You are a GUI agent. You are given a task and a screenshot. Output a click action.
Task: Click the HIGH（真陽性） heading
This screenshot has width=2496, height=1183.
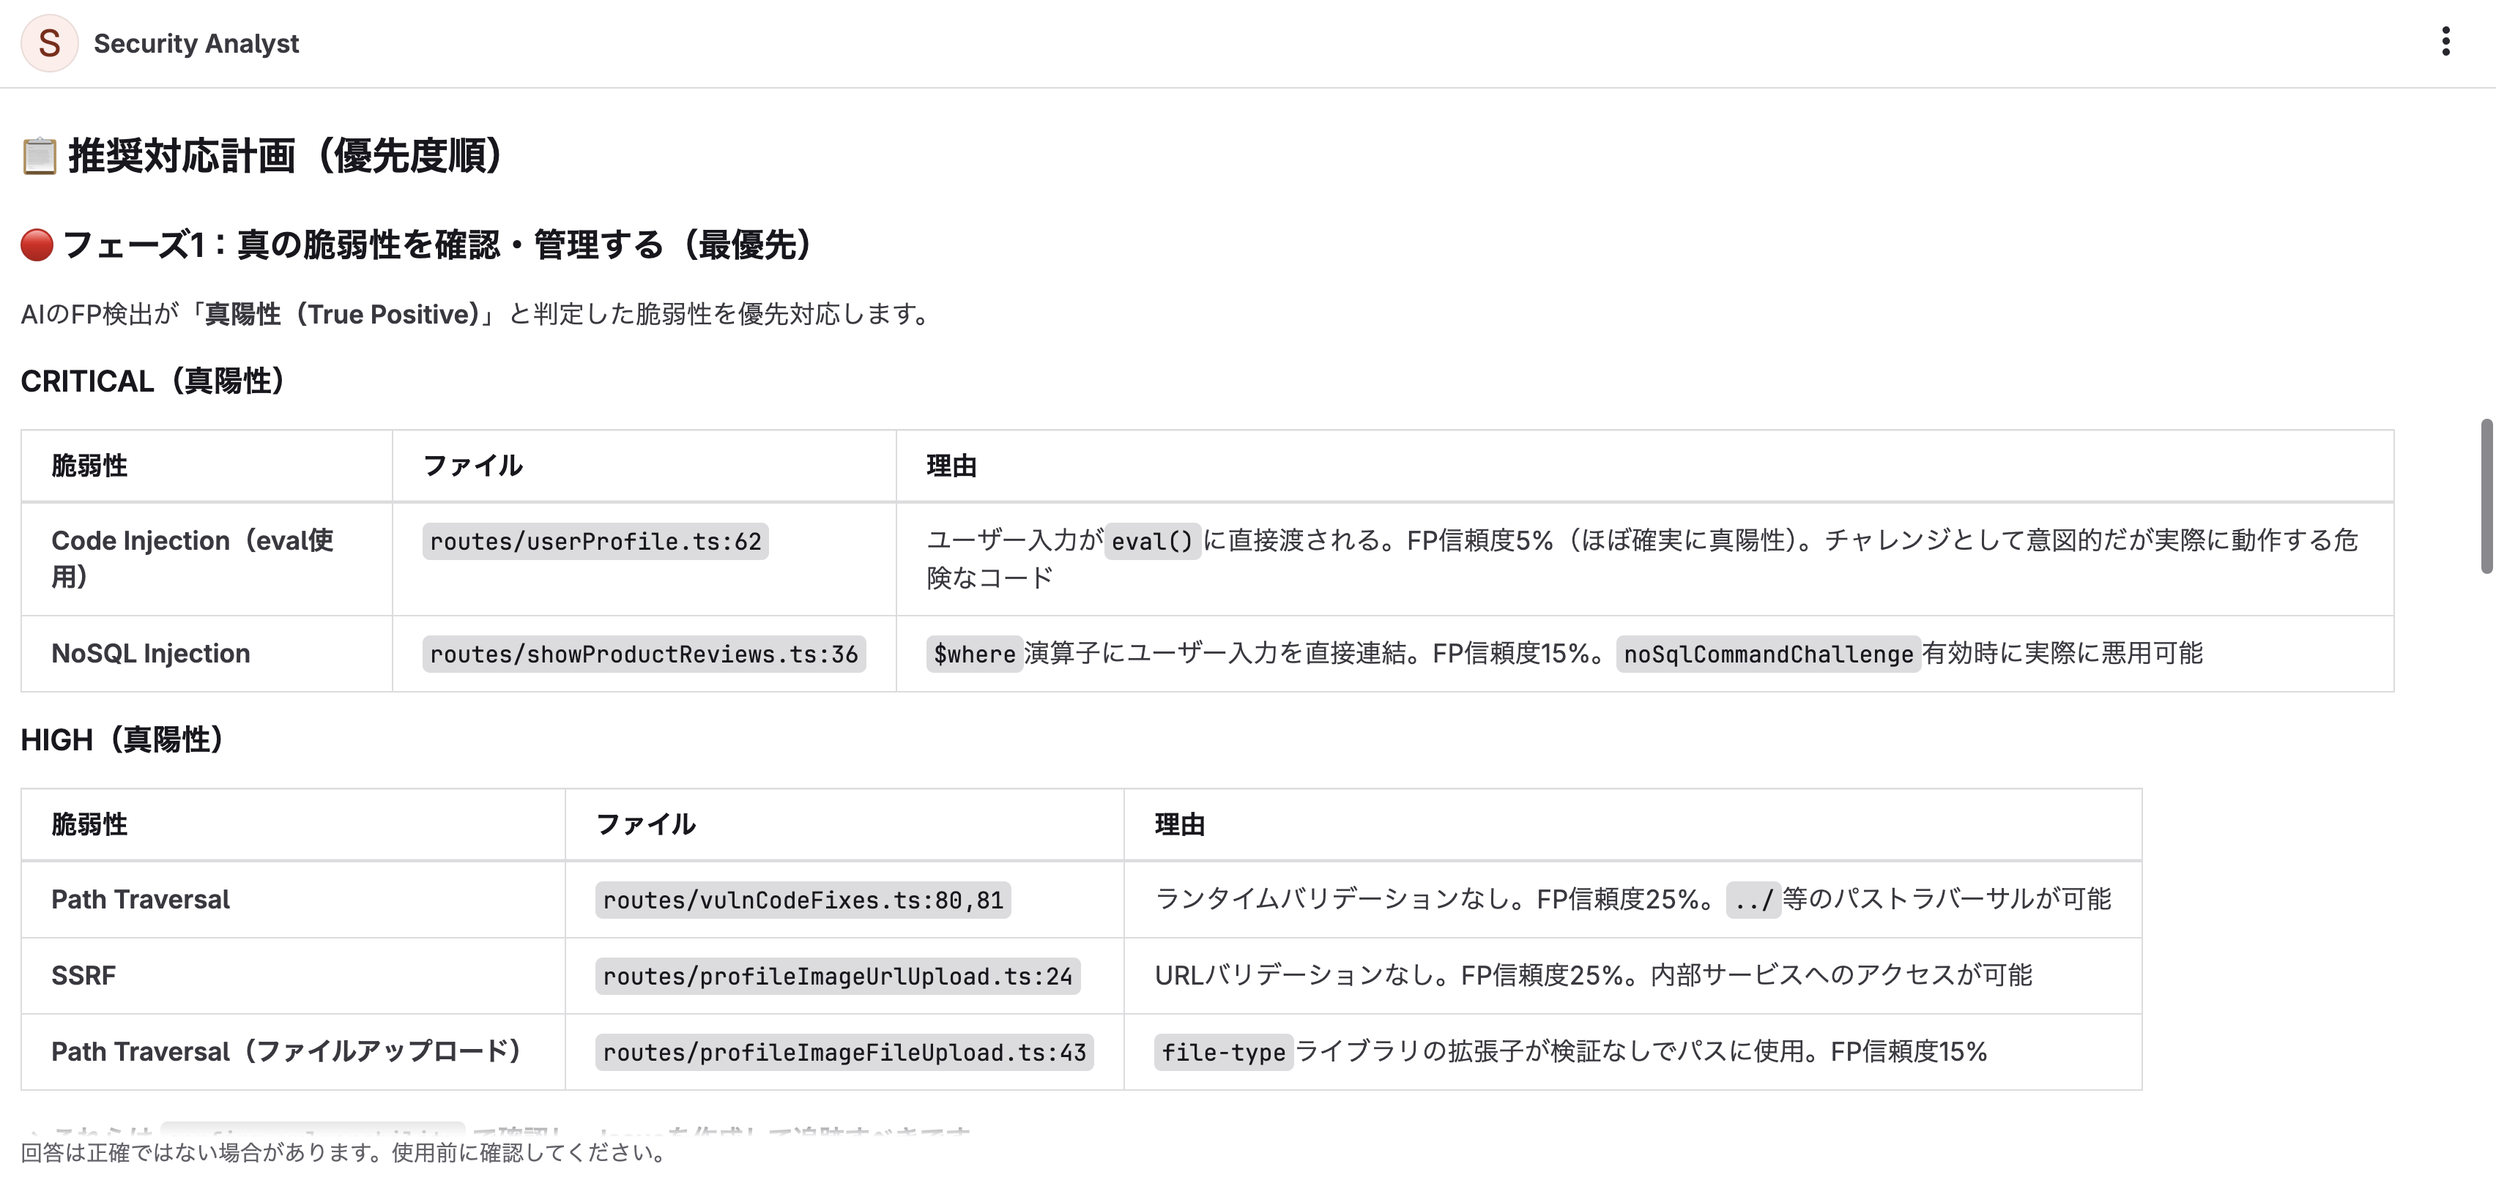point(122,739)
